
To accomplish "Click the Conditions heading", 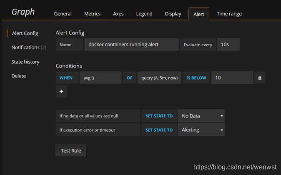I will pos(69,66).
